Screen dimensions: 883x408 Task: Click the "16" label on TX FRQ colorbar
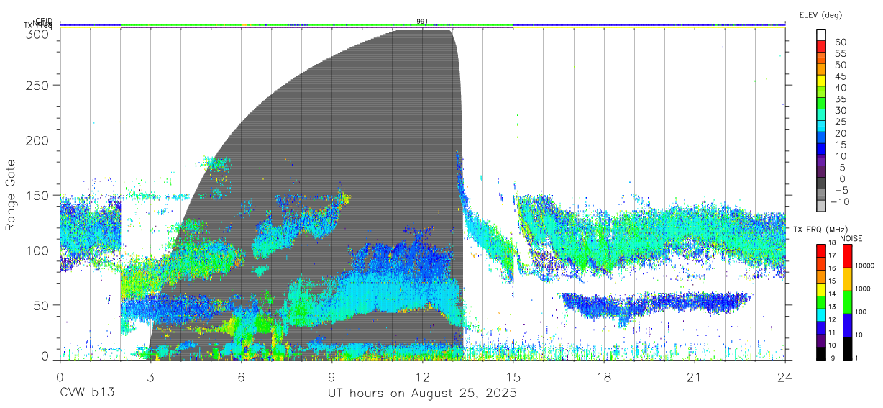pyautogui.click(x=831, y=268)
